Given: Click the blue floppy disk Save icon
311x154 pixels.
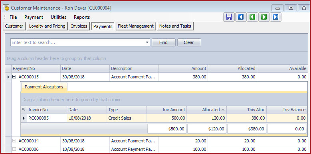Looking at the screenshot, I should point(229,17).
